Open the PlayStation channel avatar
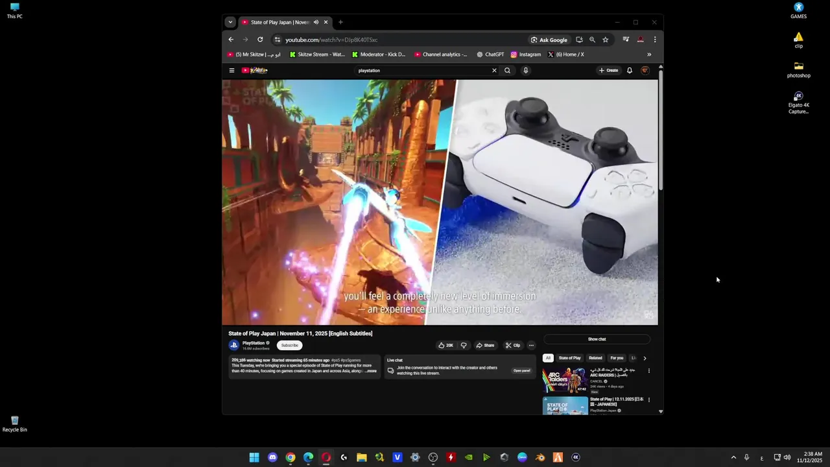The width and height of the screenshot is (830, 467). (x=233, y=345)
